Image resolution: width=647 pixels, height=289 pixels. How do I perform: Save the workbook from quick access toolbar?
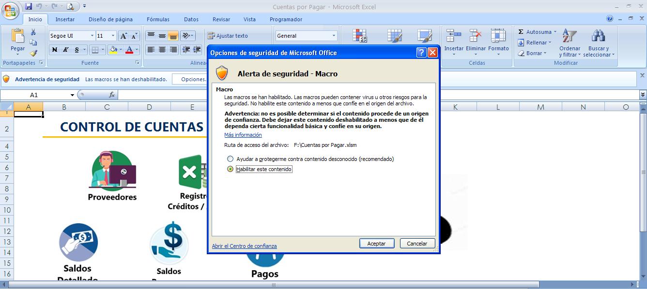click(x=29, y=6)
